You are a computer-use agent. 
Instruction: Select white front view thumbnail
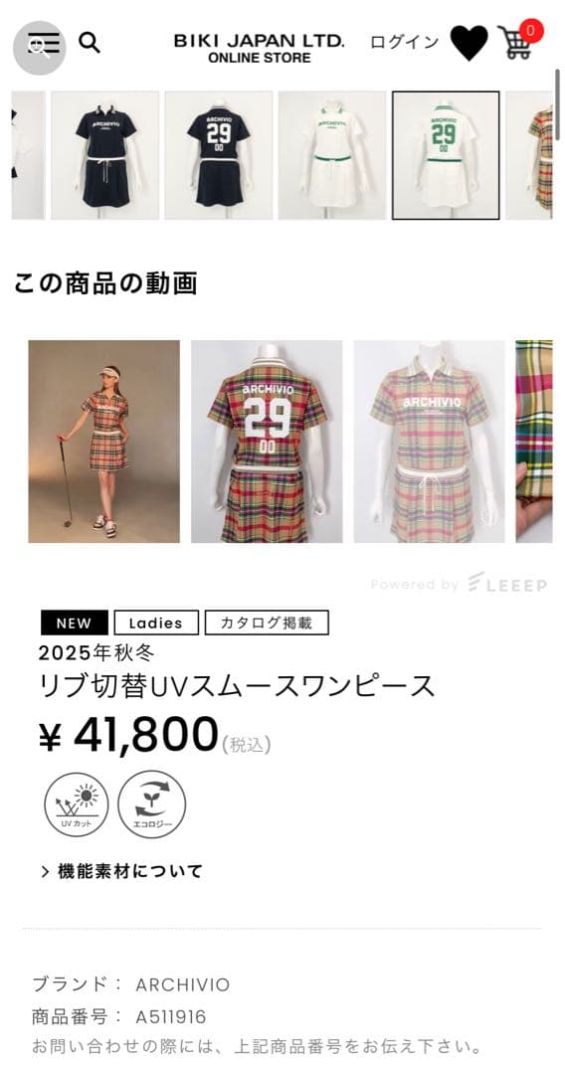coord(332,155)
